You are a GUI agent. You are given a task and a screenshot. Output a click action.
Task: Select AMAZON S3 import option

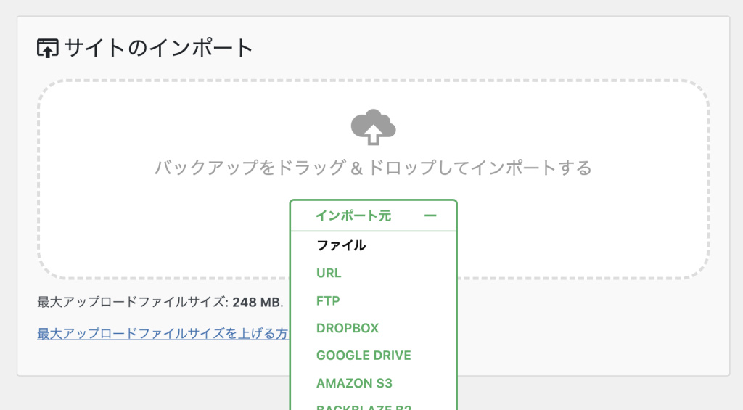coord(354,383)
